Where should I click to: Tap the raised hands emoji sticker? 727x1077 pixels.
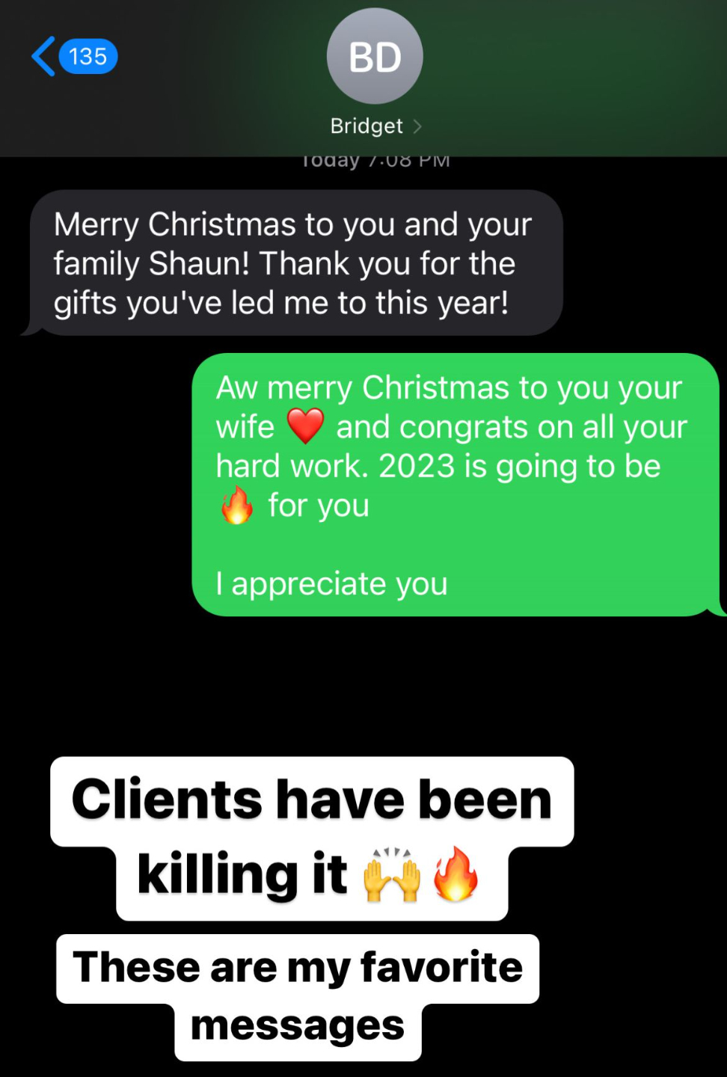391,875
